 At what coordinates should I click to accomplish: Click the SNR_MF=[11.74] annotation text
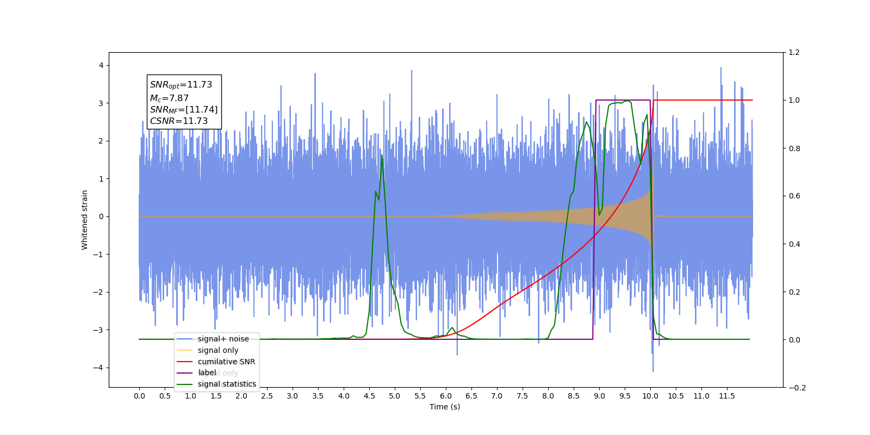pos(184,110)
